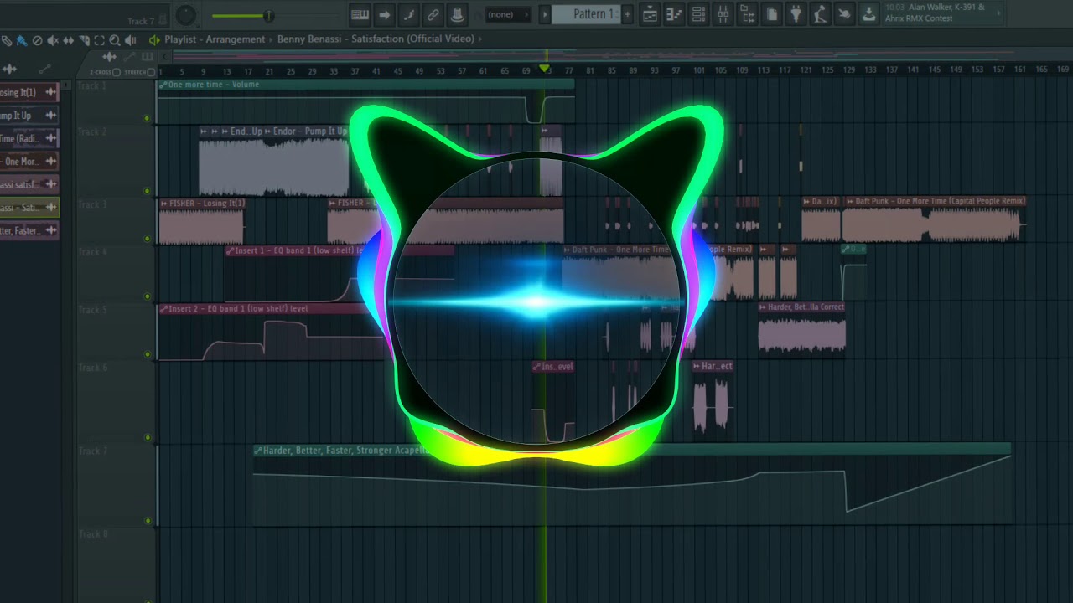1073x603 pixels.
Task: Open the plugin picker plug icon
Action: pos(796,14)
